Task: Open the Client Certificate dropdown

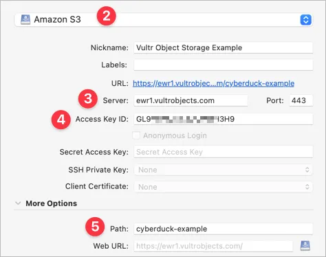Action: click(x=223, y=187)
